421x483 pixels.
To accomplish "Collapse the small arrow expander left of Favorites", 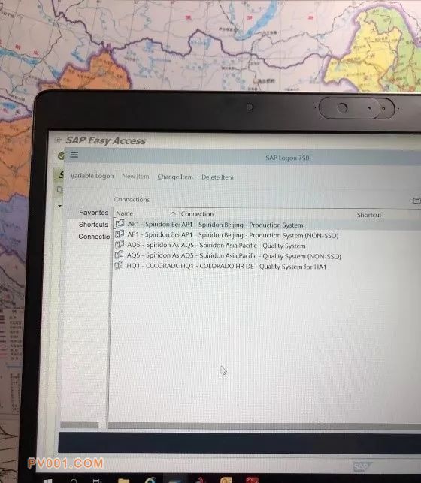I will tap(60, 206).
